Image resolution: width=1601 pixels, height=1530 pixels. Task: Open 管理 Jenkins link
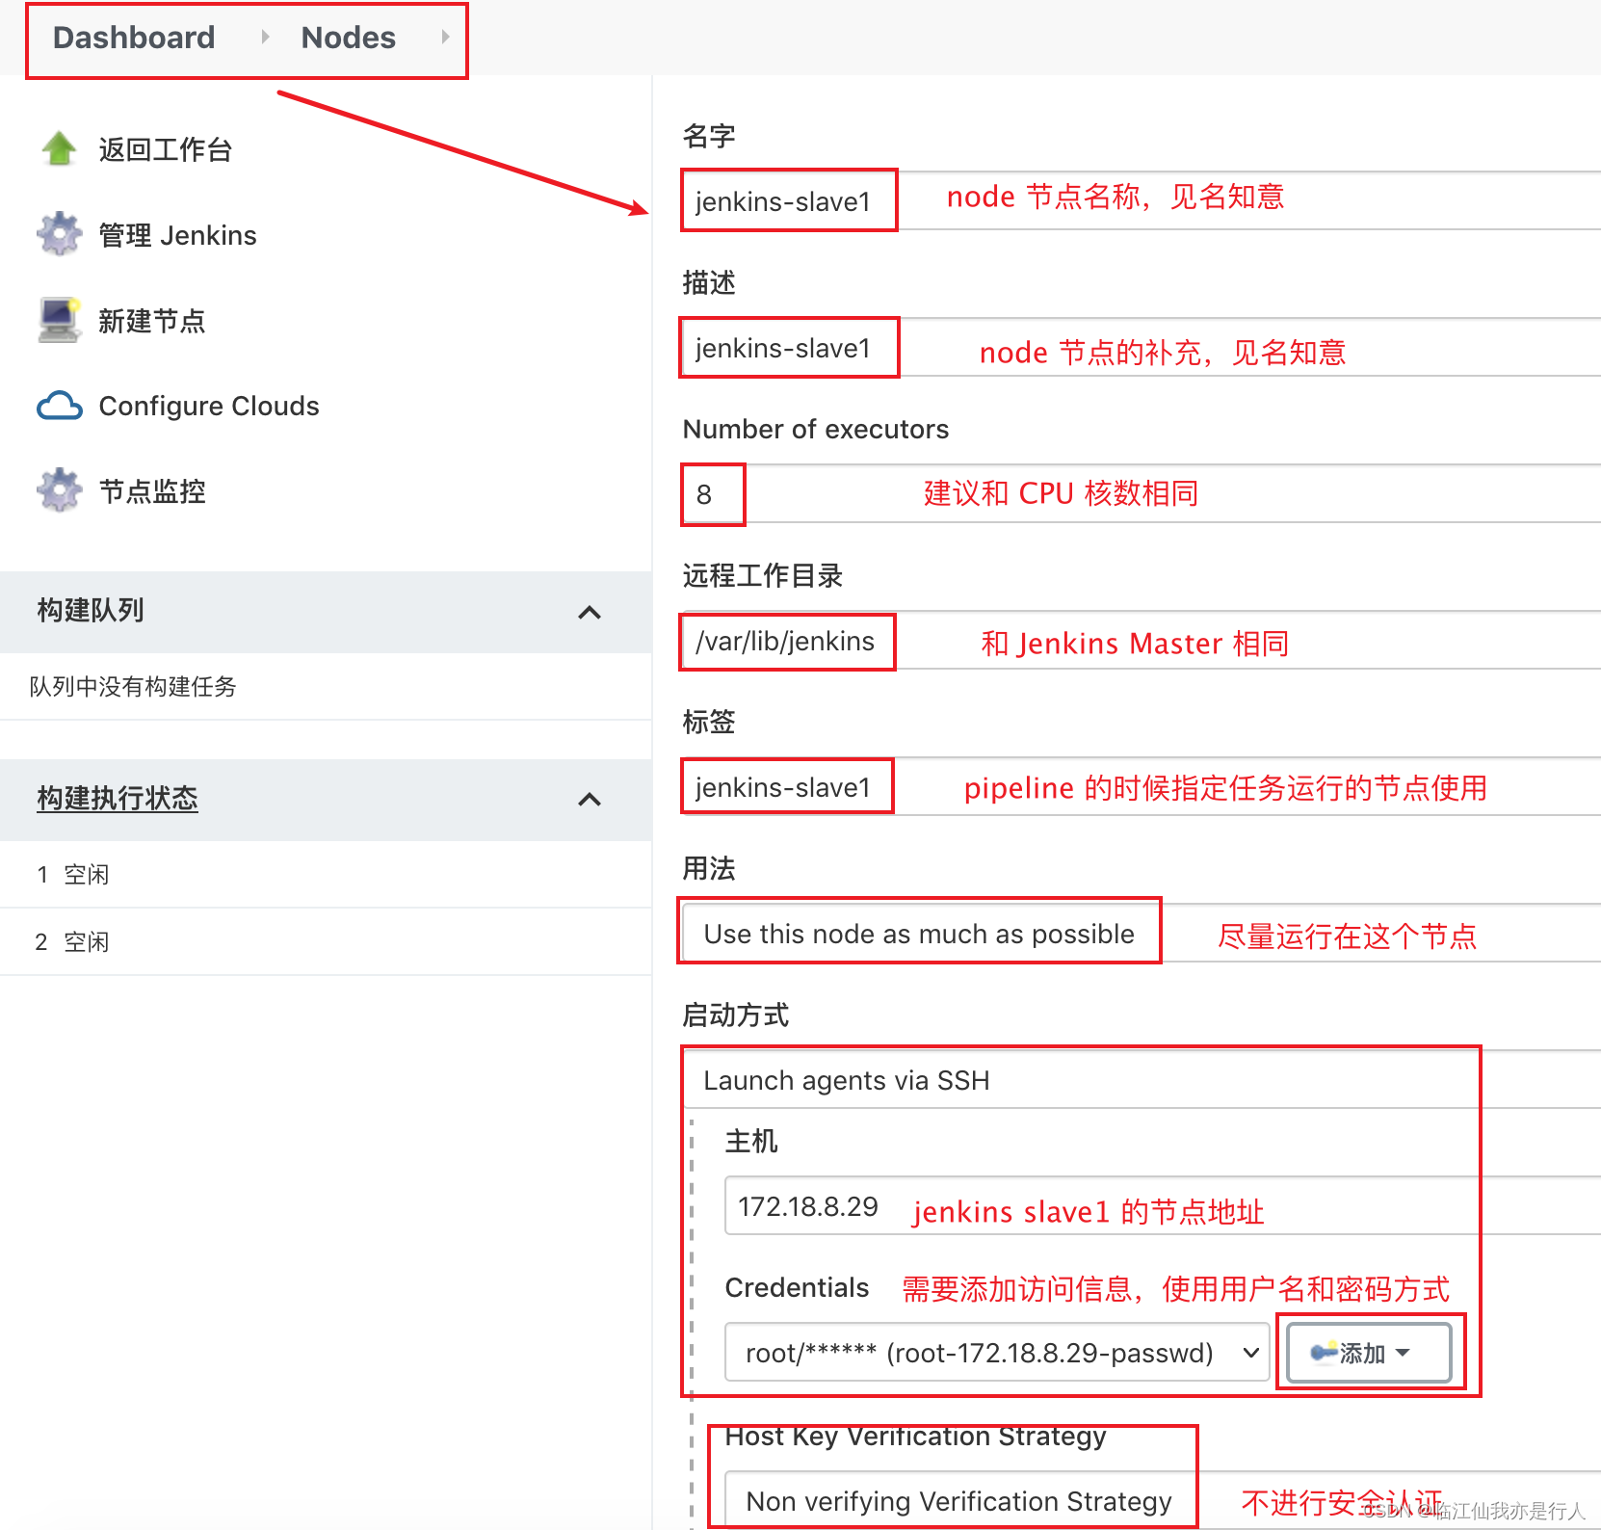coord(177,235)
